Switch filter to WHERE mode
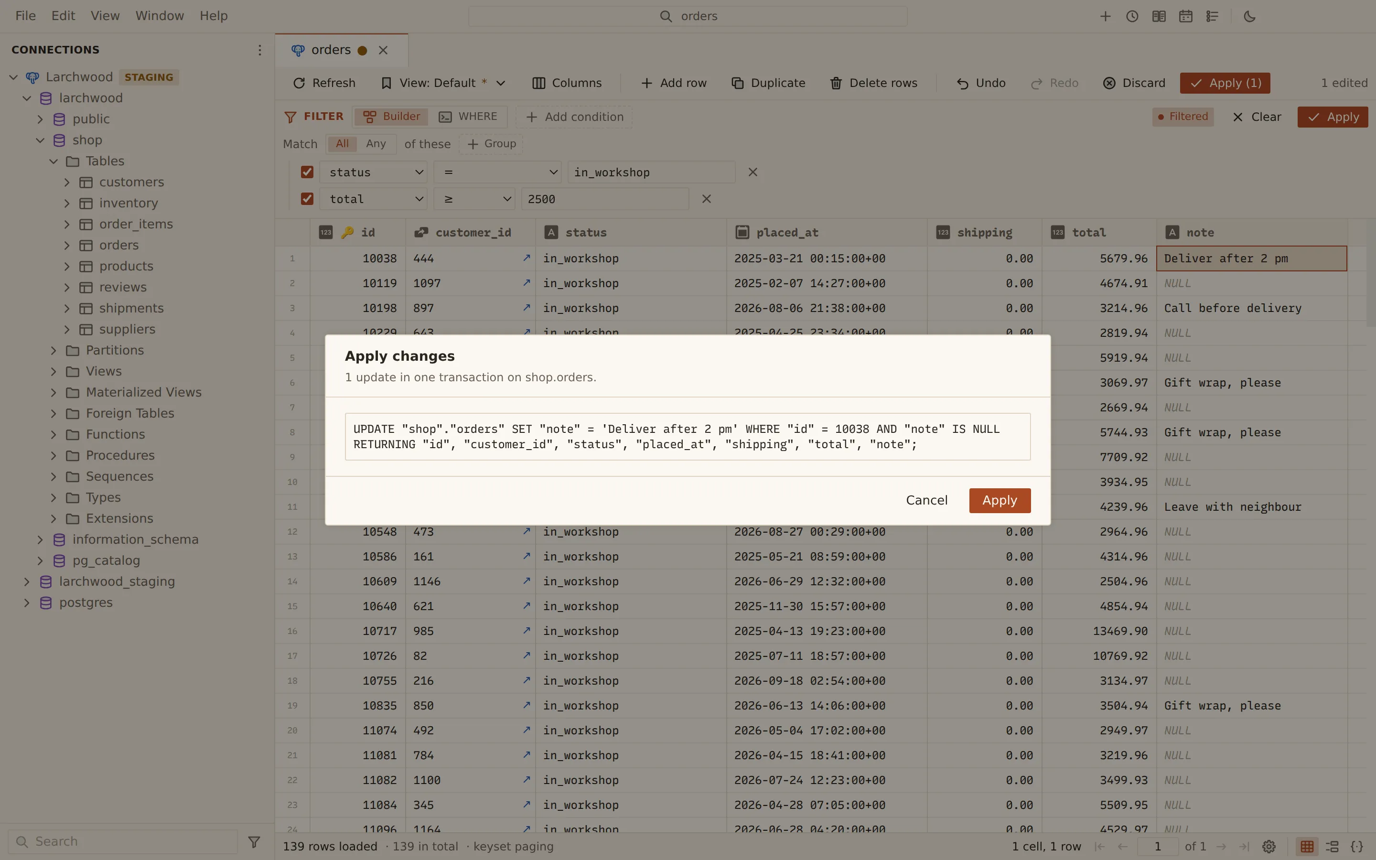The height and width of the screenshot is (860, 1376). (468, 117)
